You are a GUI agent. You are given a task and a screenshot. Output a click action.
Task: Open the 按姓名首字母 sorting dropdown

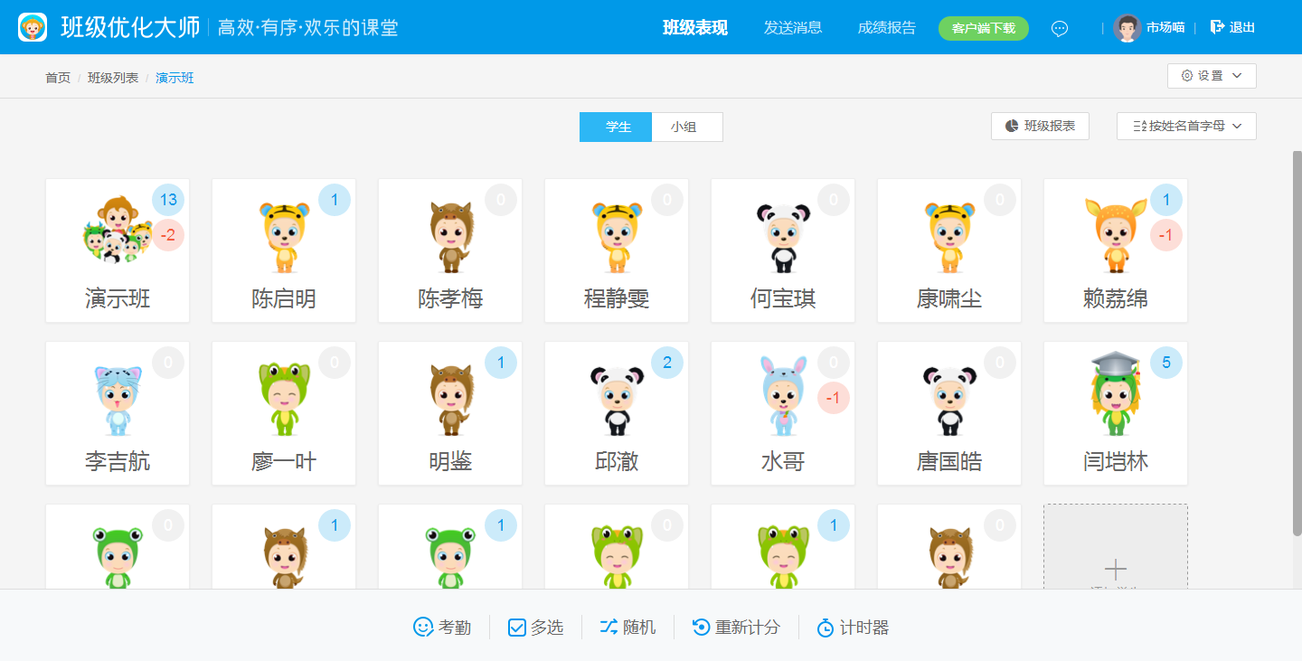(1186, 126)
